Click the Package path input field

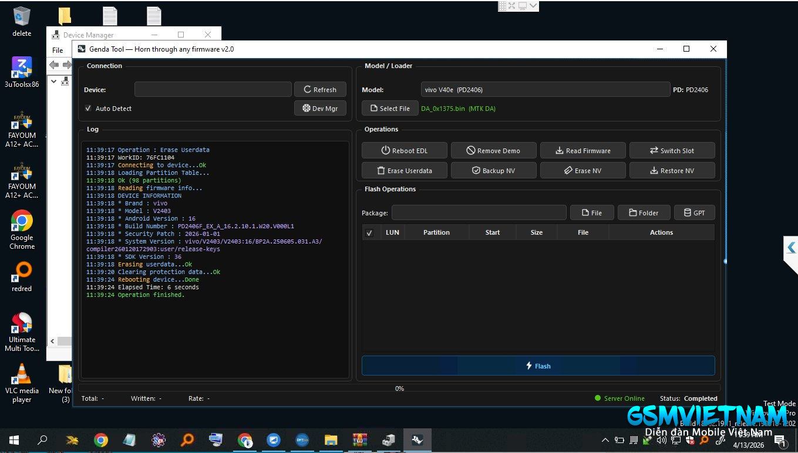pos(479,213)
